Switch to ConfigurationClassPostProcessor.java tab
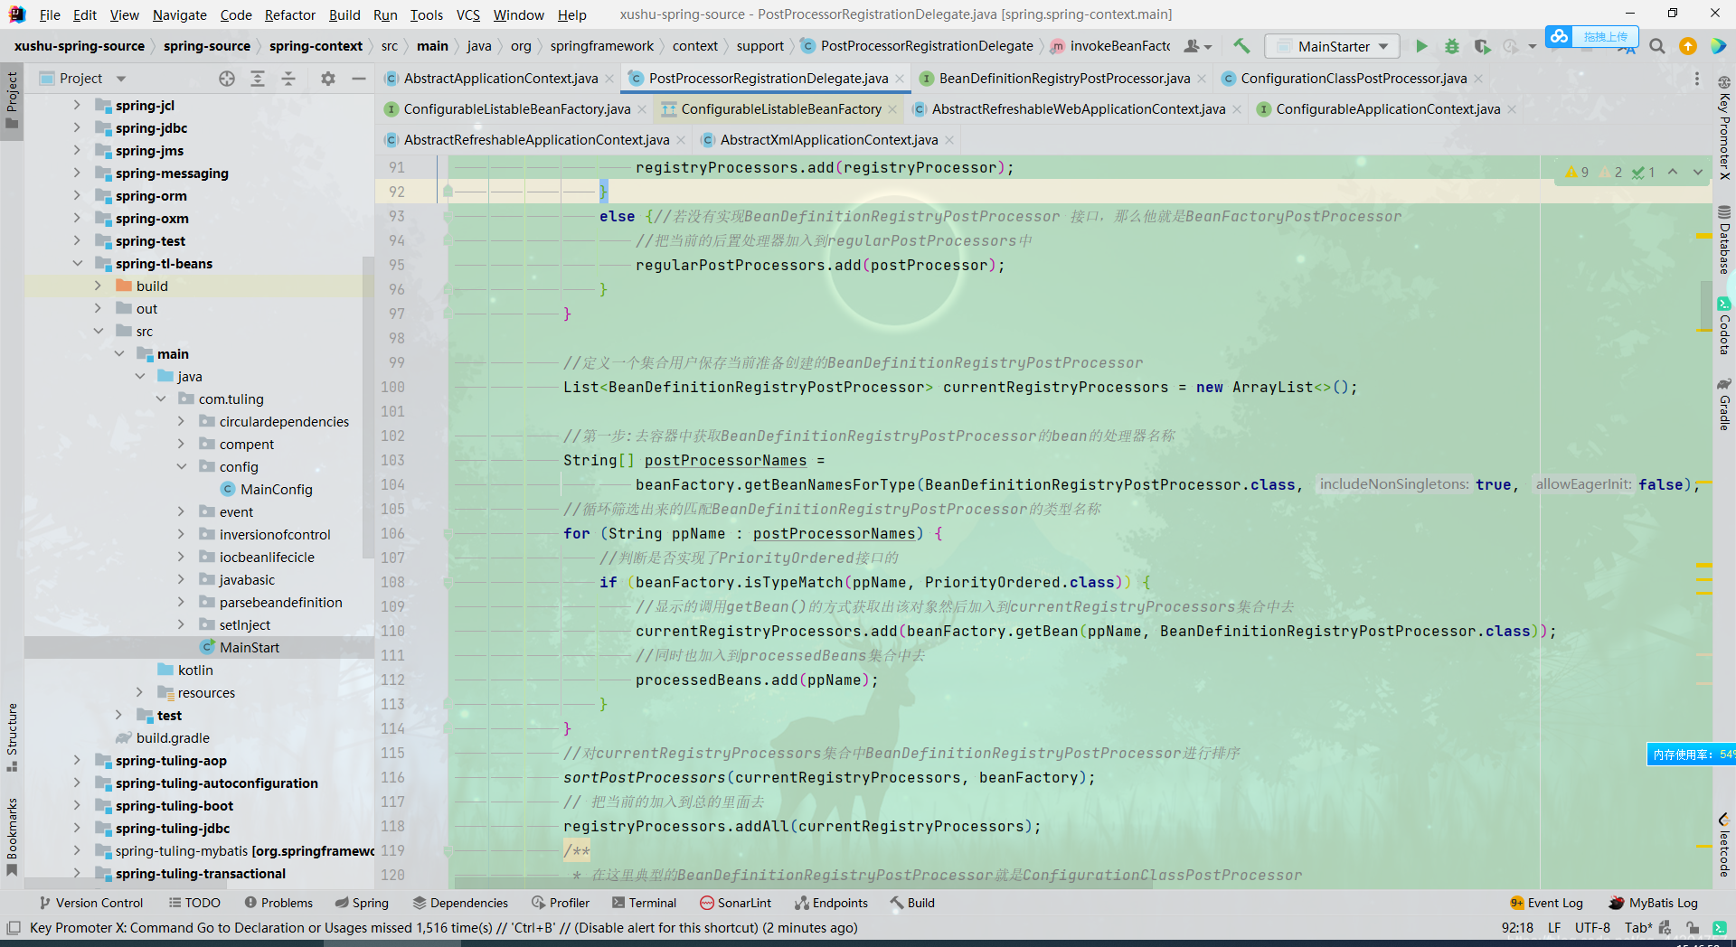This screenshot has height=947, width=1736. coord(1353,79)
